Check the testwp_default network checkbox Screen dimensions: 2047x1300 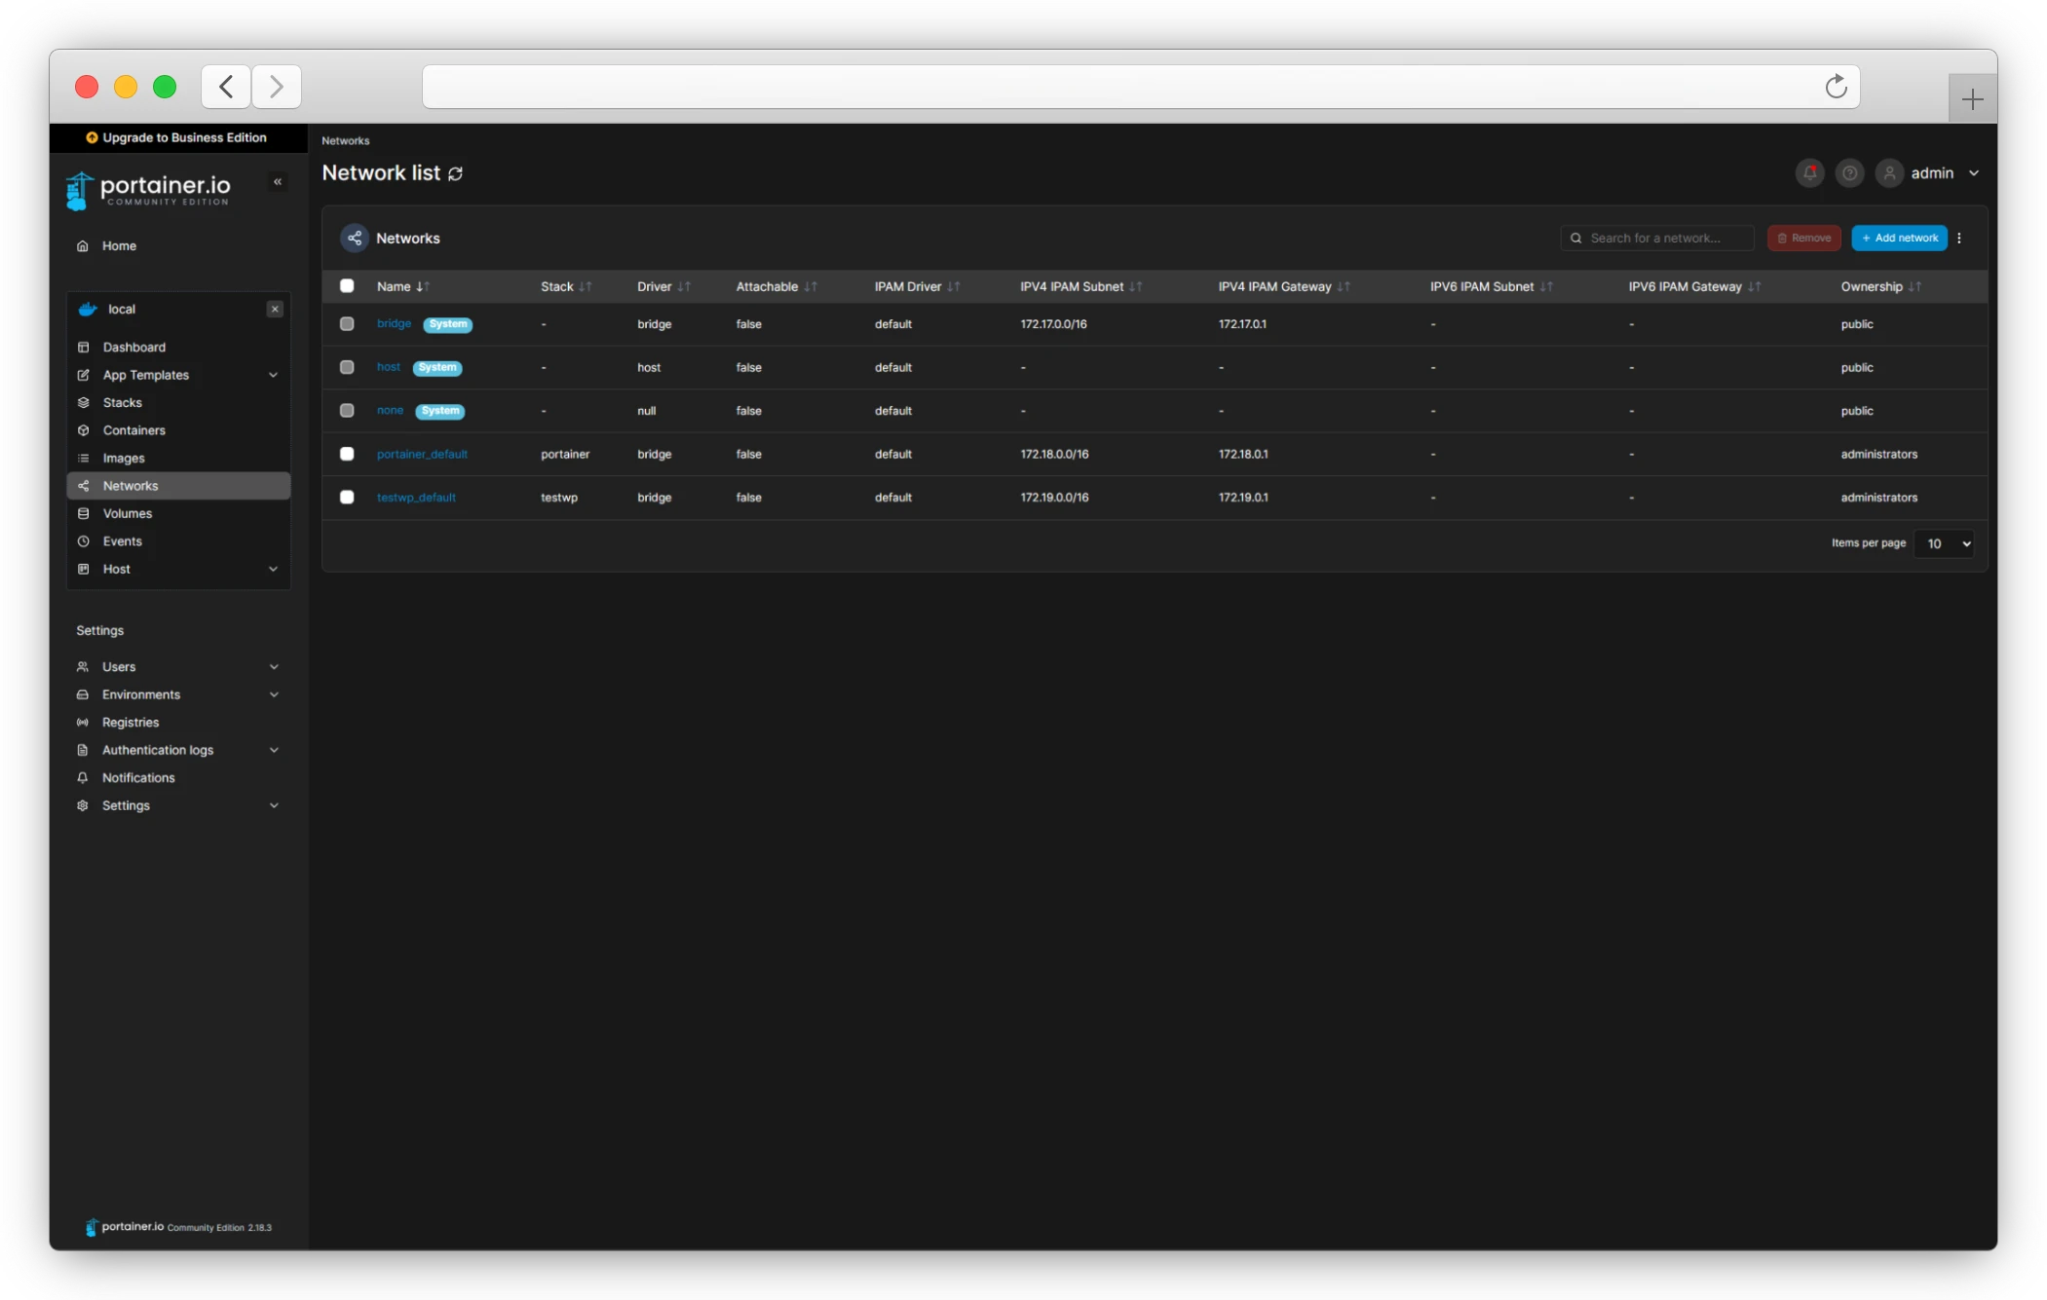(347, 497)
